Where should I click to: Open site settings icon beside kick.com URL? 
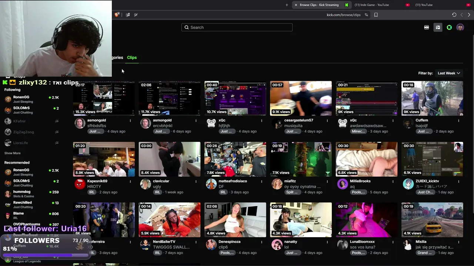click(x=366, y=15)
